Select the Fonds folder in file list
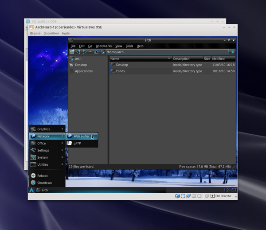Viewport: 266px width, 230px height. click(x=120, y=71)
